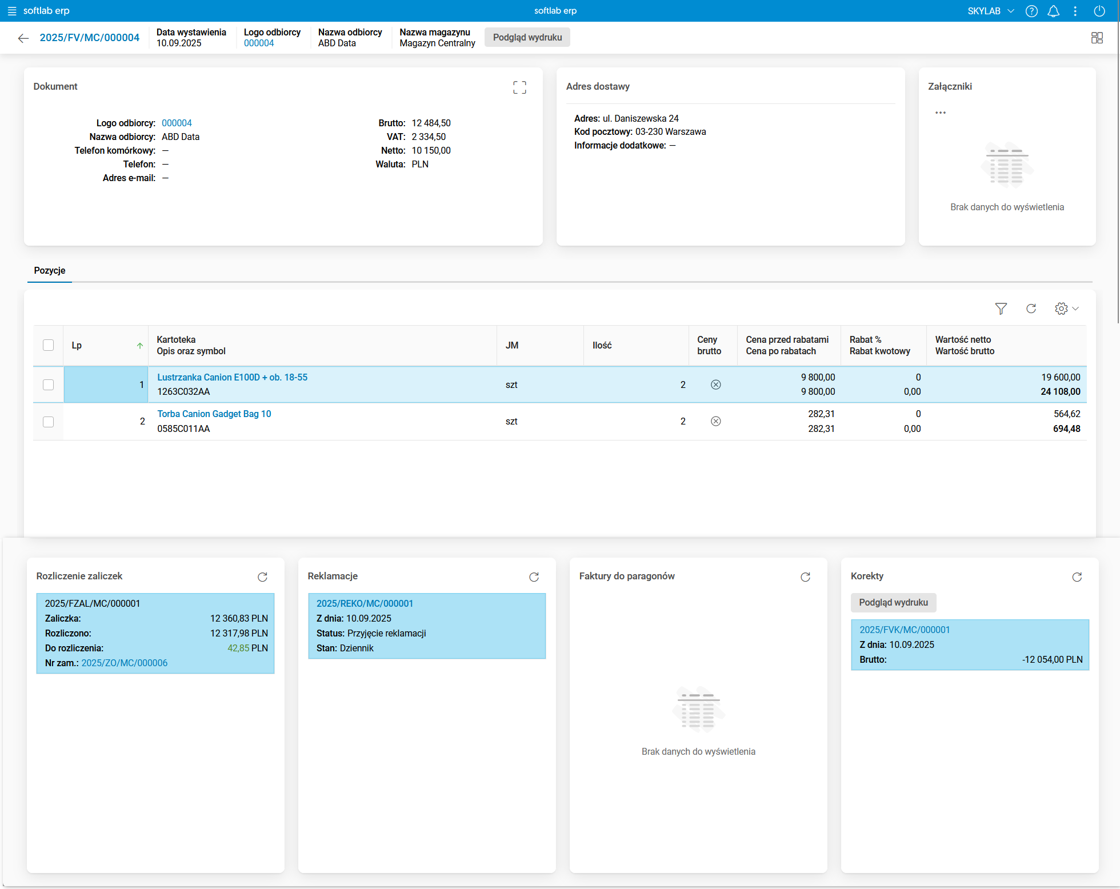Select the Torba Canion row checkbox

click(x=49, y=422)
